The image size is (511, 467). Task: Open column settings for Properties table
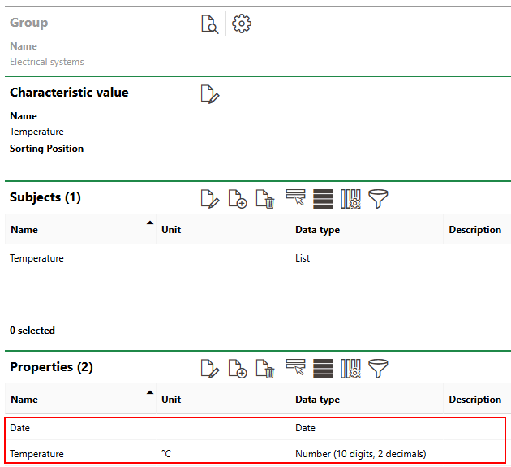coord(350,369)
